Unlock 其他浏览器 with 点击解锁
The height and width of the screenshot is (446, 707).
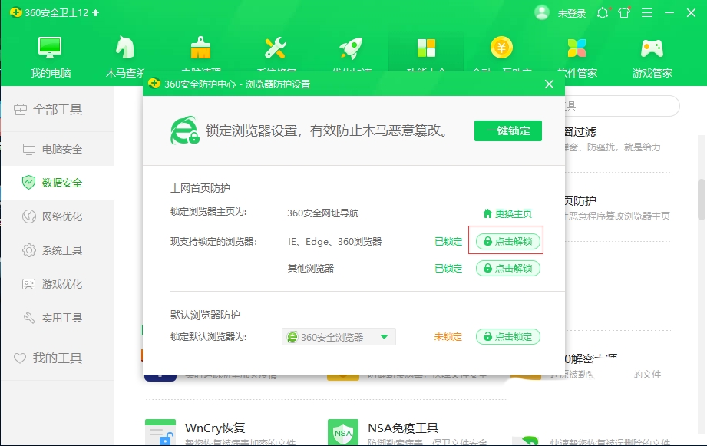(507, 269)
